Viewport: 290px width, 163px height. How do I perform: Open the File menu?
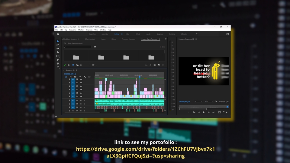(56, 30)
